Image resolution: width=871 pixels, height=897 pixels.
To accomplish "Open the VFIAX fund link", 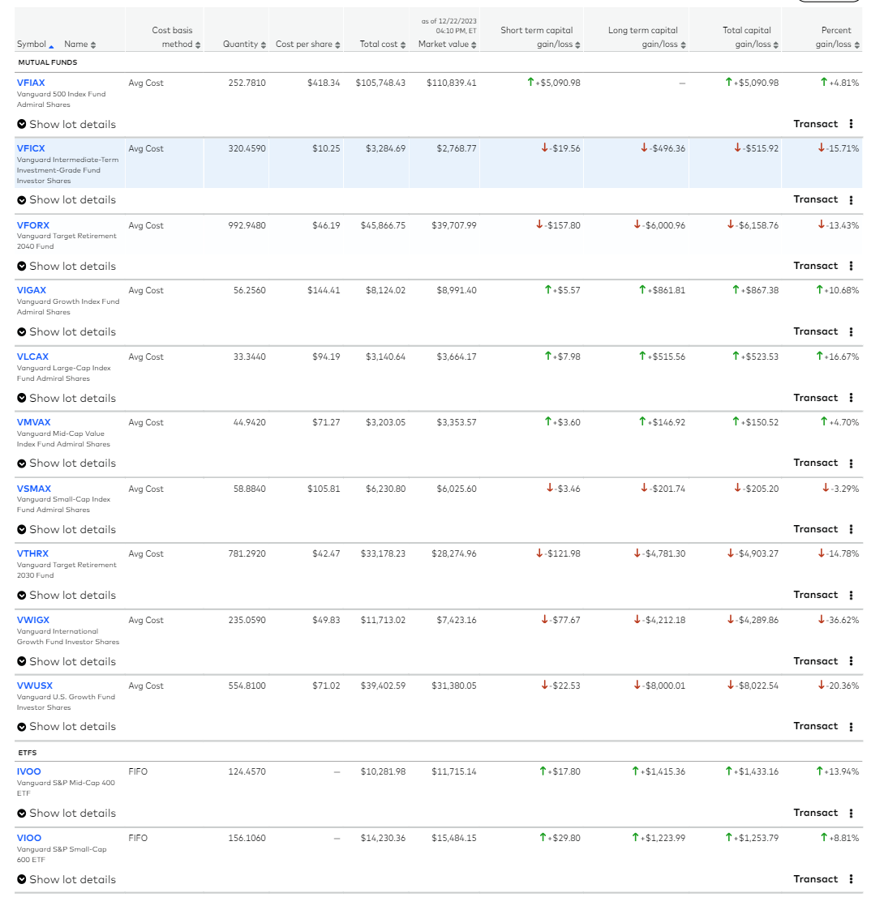I will pos(31,83).
